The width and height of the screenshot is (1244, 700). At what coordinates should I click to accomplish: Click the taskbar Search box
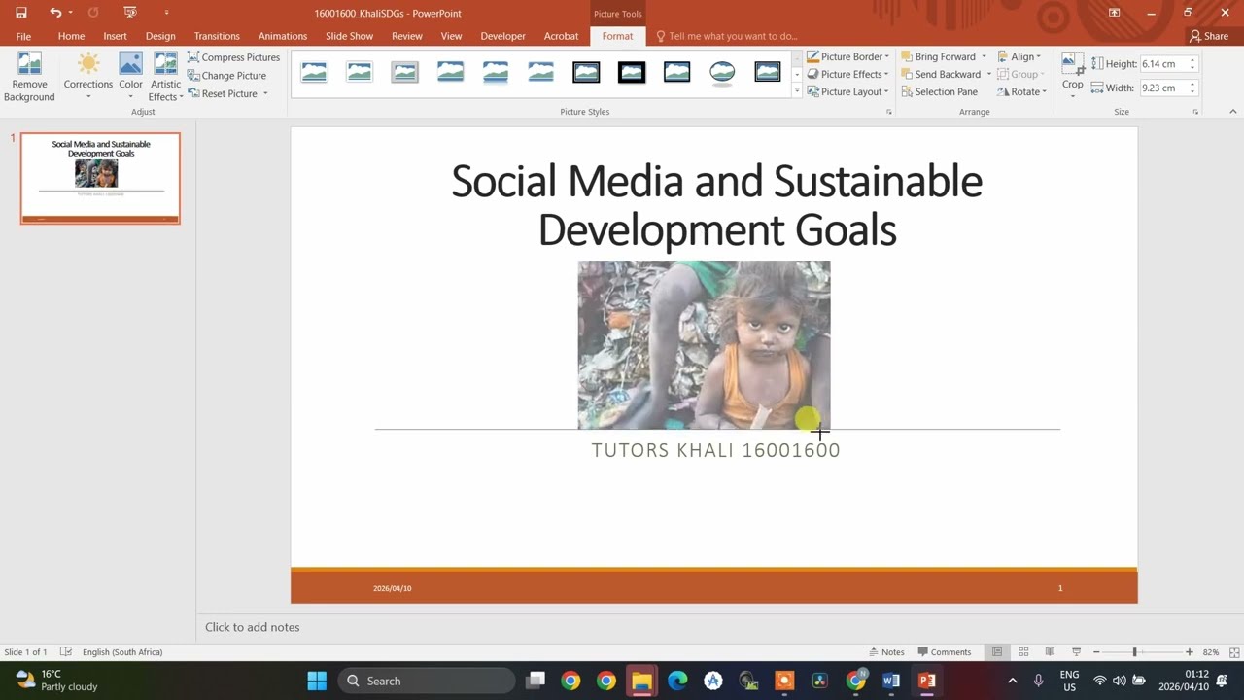tap(427, 681)
